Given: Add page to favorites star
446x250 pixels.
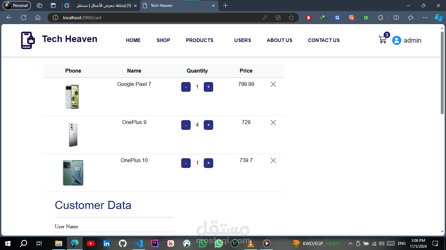Looking at the screenshot, I should [x=291, y=18].
